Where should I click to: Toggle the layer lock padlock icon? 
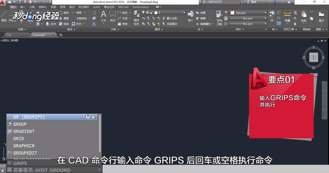(151, 13)
